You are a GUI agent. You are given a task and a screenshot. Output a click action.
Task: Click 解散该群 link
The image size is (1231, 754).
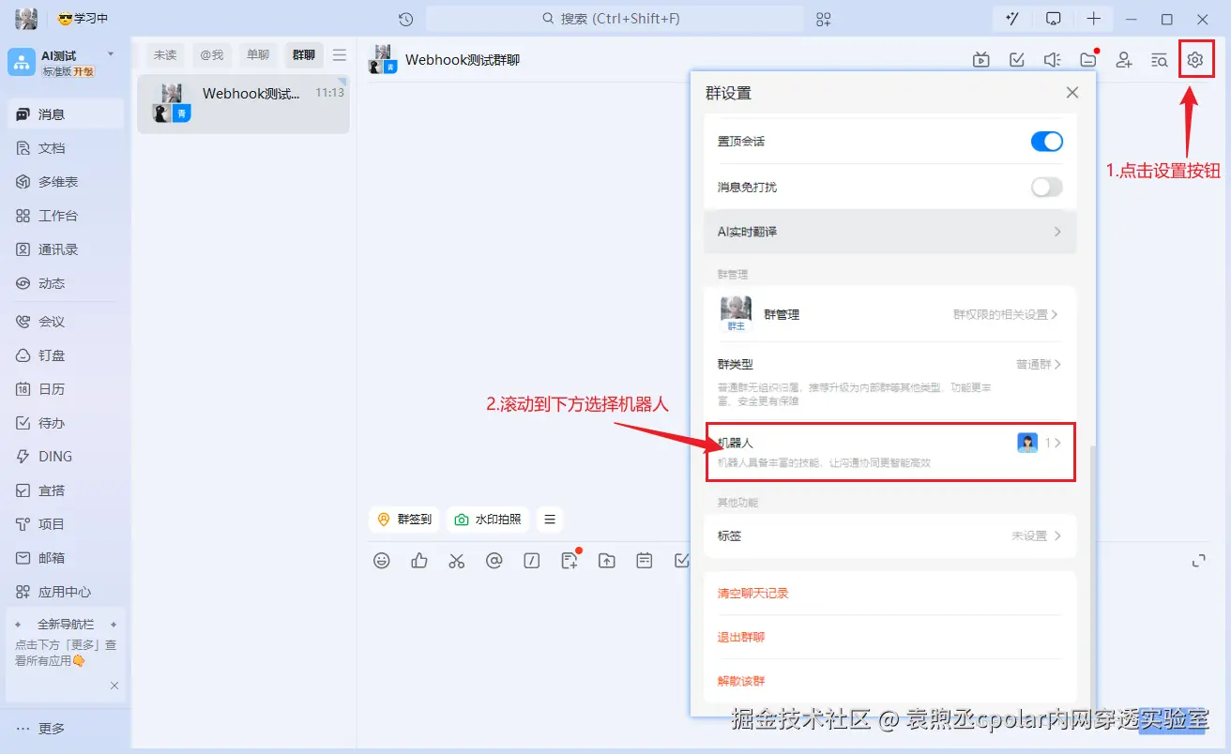pos(741,681)
